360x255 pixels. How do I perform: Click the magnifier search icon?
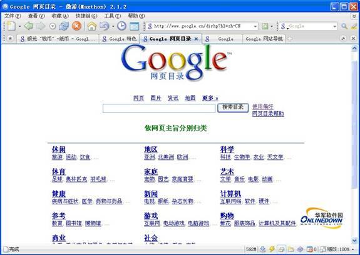point(344,26)
